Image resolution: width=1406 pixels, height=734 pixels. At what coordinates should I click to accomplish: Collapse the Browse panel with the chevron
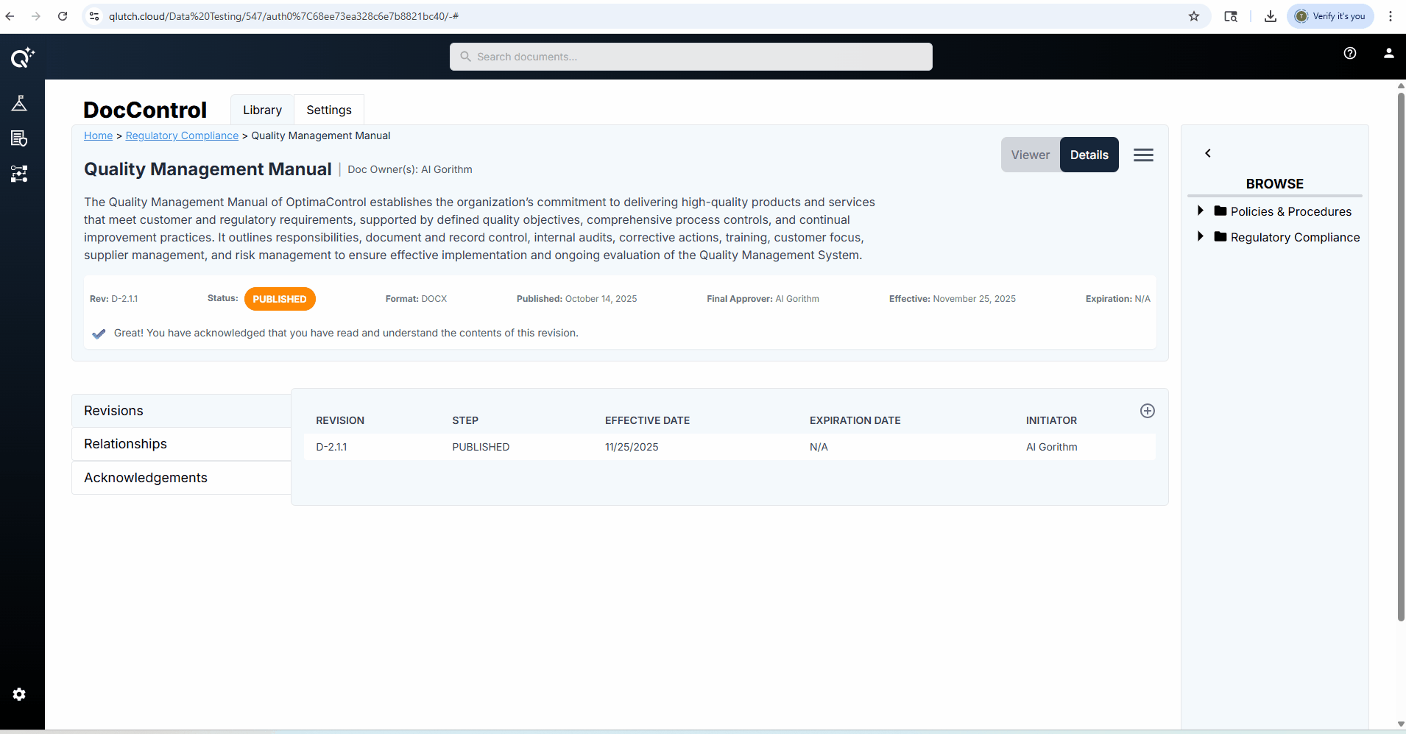1207,153
